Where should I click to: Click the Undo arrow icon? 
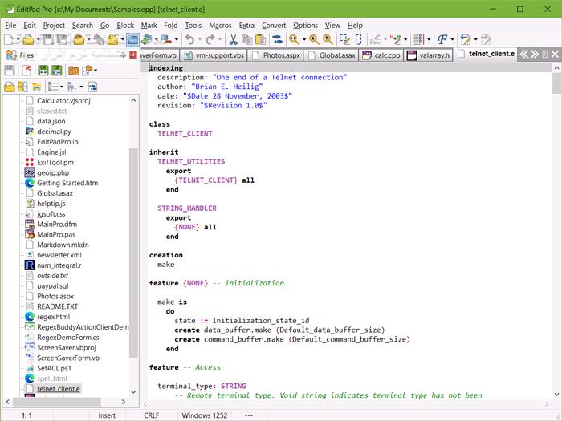(189, 39)
